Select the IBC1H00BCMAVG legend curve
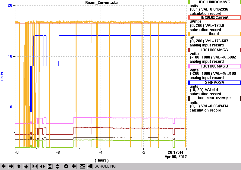The width and height of the screenshot is (241, 170). pyautogui.click(x=214, y=2)
